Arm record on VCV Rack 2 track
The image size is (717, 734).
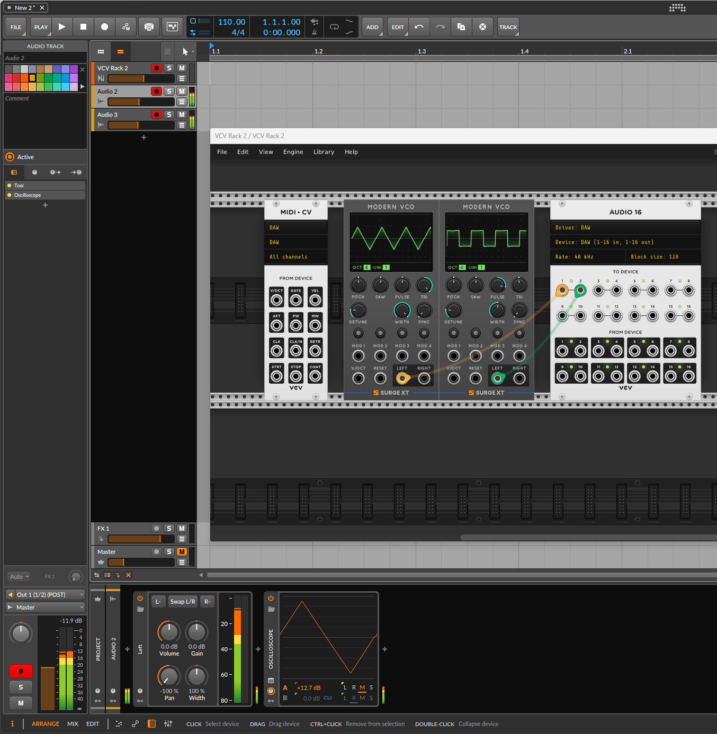pyautogui.click(x=156, y=68)
